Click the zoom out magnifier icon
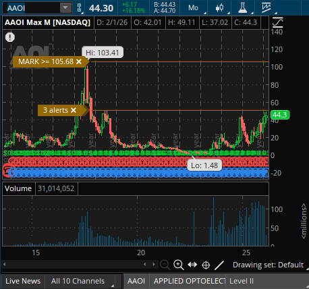This screenshot has height=289, width=309. [x=165, y=265]
